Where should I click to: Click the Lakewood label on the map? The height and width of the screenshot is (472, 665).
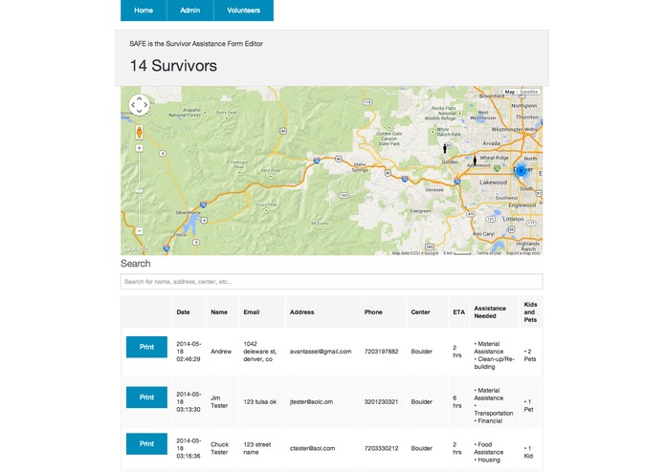pos(493,182)
